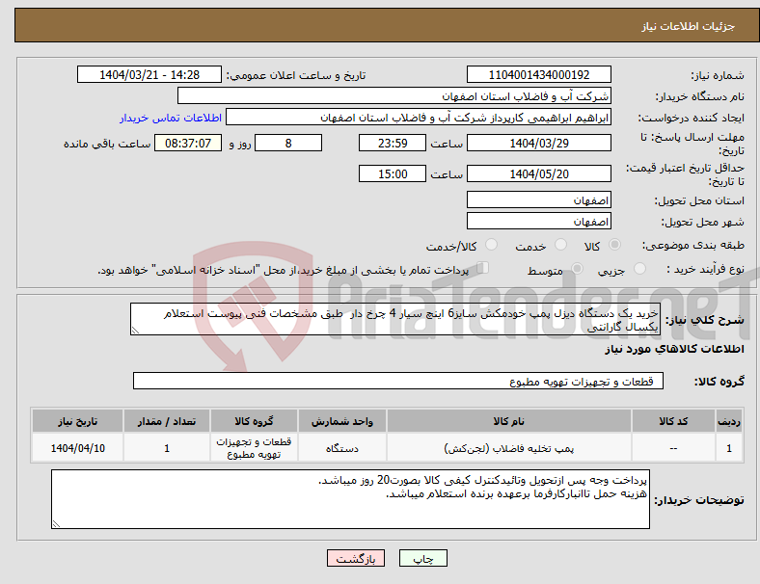Click the deadline time field 23:59

coord(393,144)
